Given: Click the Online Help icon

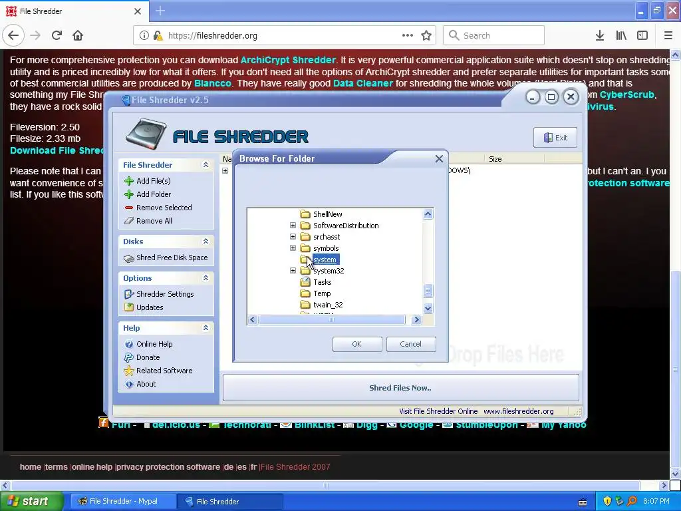Looking at the screenshot, I should pyautogui.click(x=129, y=344).
